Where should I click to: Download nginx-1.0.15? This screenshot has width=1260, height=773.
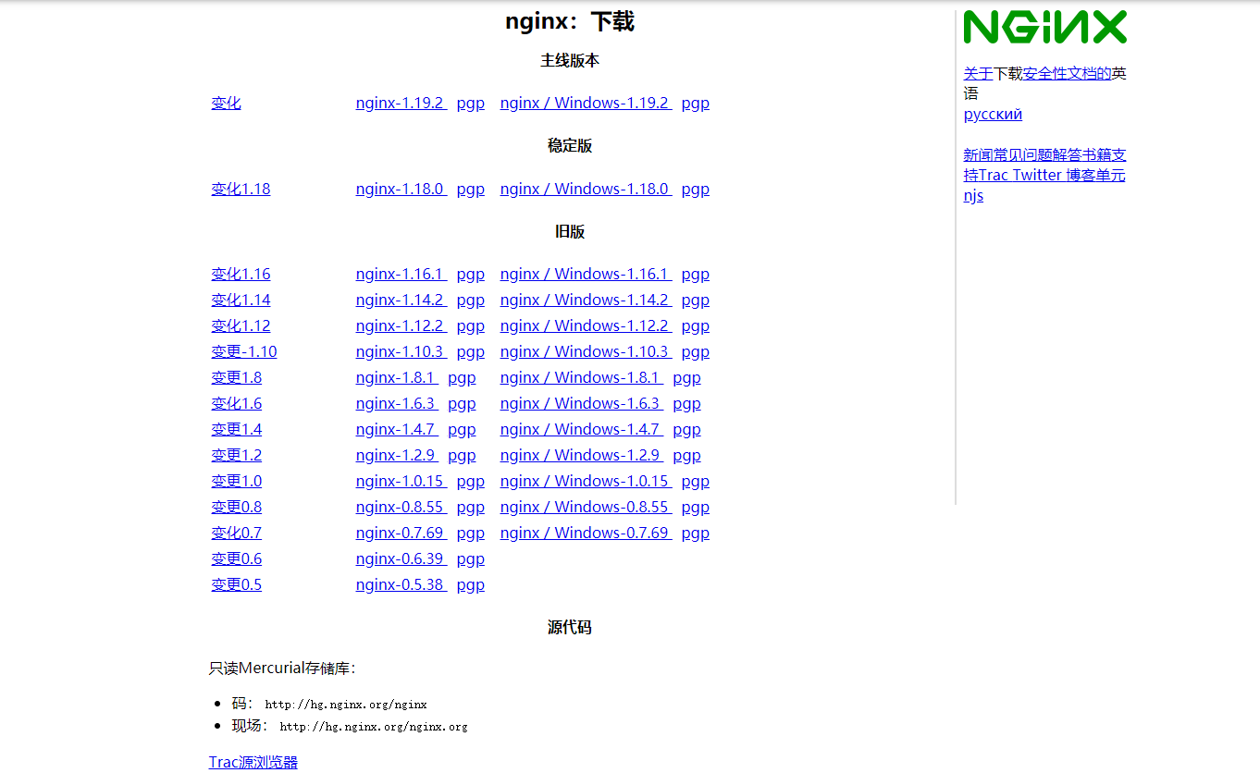pyautogui.click(x=401, y=481)
